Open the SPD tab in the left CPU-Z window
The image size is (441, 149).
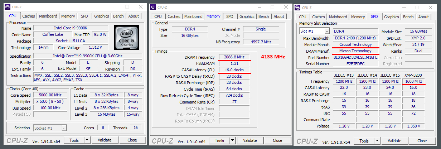point(84,16)
